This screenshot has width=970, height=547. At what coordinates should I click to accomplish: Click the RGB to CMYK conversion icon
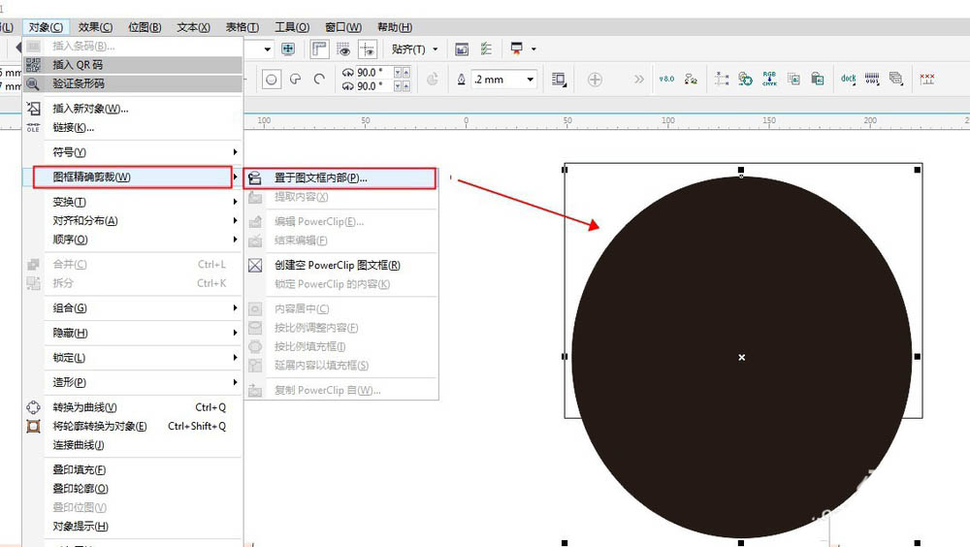[769, 80]
